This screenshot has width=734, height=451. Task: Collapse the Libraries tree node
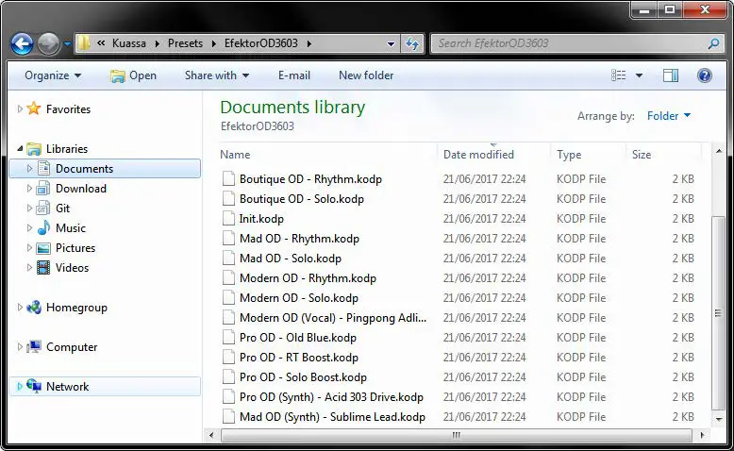pyautogui.click(x=20, y=149)
